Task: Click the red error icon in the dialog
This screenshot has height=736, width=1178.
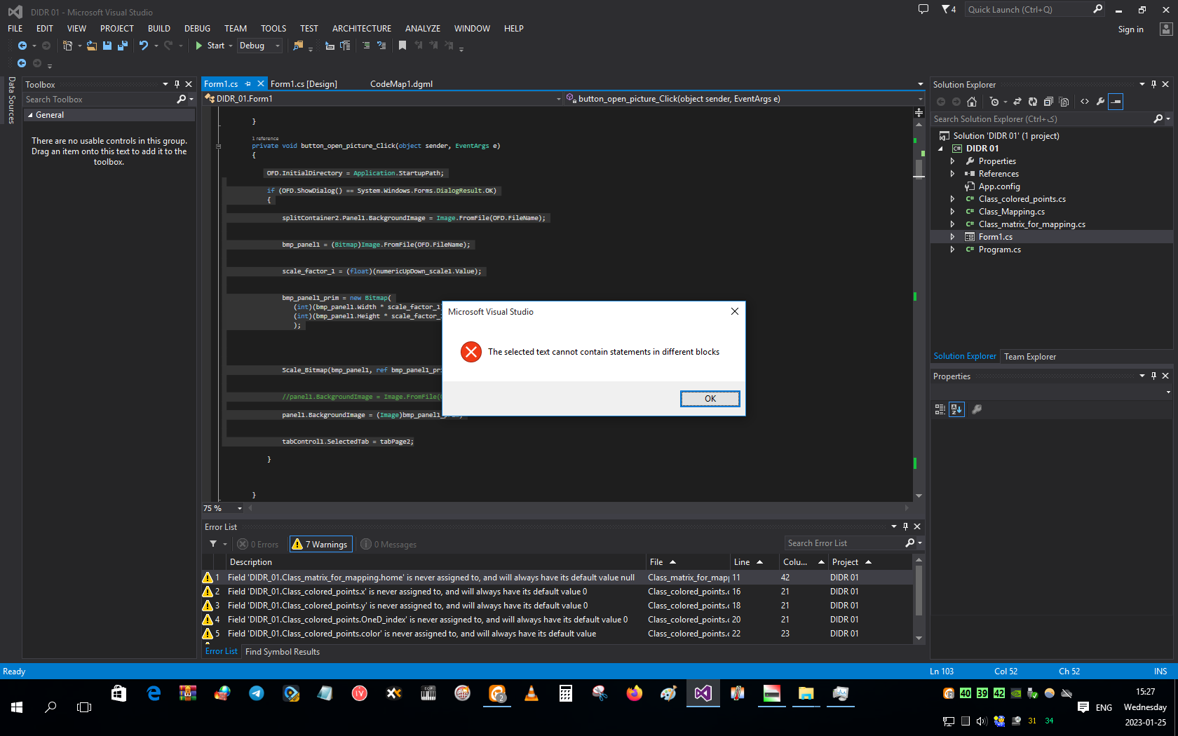Action: (471, 352)
